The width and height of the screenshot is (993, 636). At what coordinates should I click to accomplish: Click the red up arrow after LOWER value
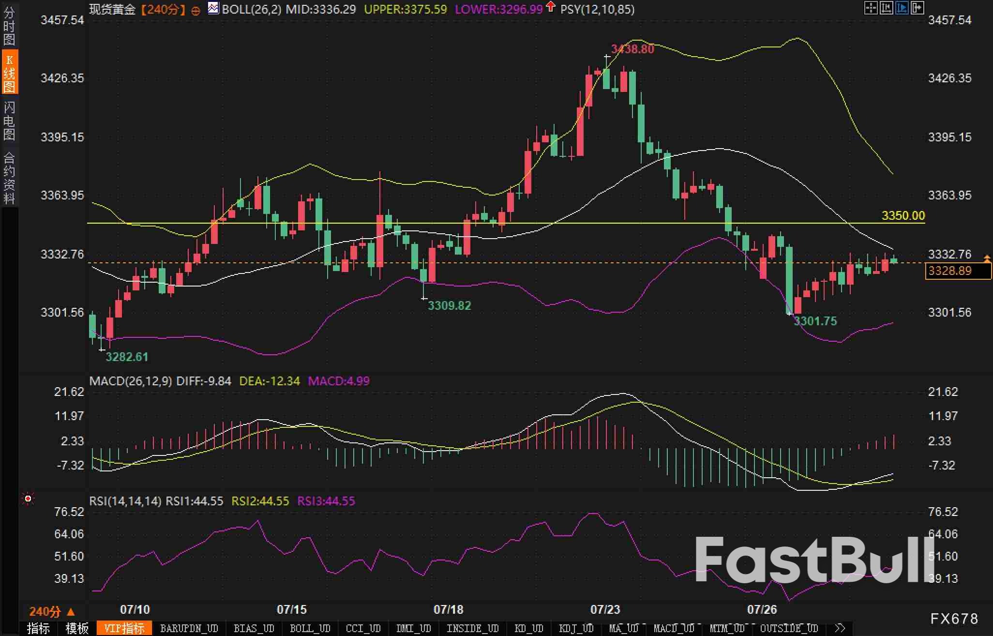(x=550, y=7)
